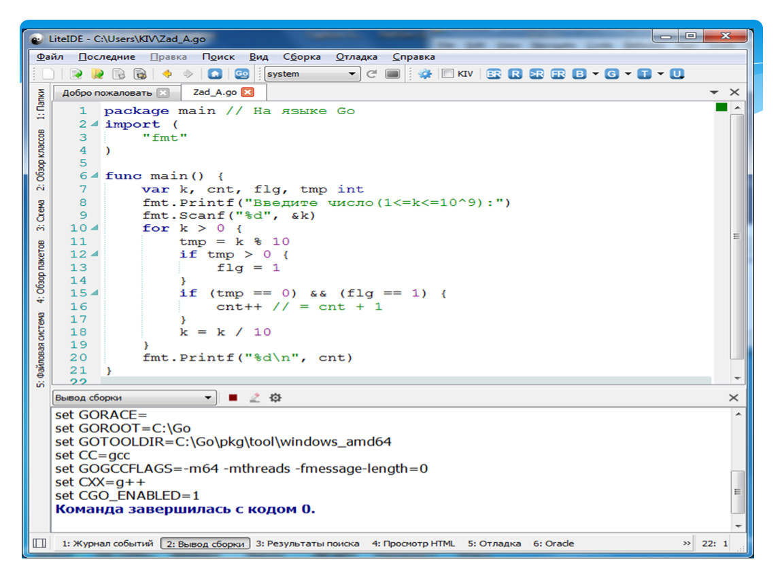Open the Папки side panel
This screenshot has height=587, width=782.
coord(40,104)
